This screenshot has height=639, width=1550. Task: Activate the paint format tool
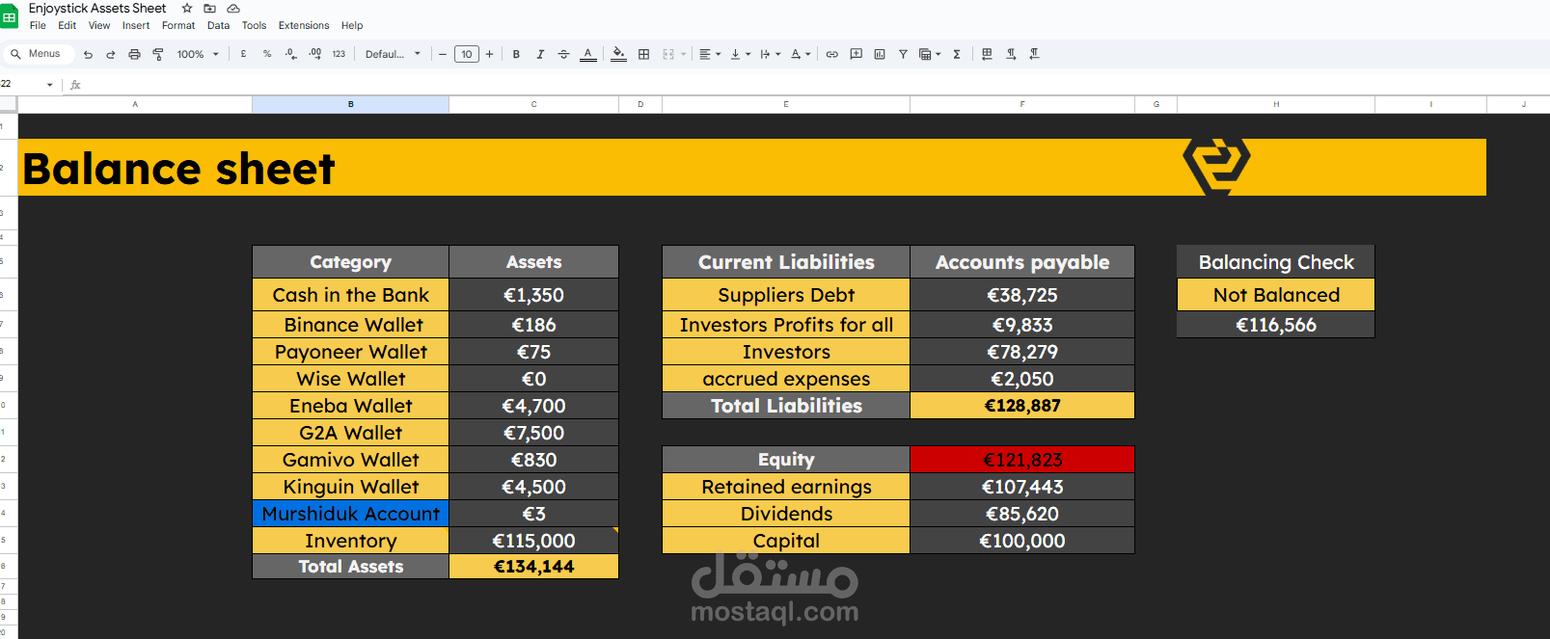point(158,54)
